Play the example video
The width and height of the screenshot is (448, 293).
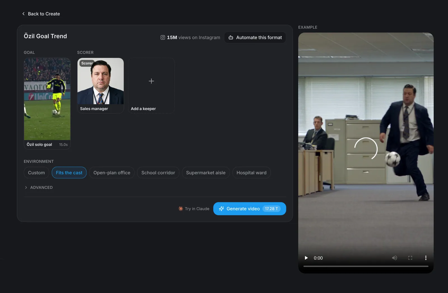pyautogui.click(x=306, y=258)
